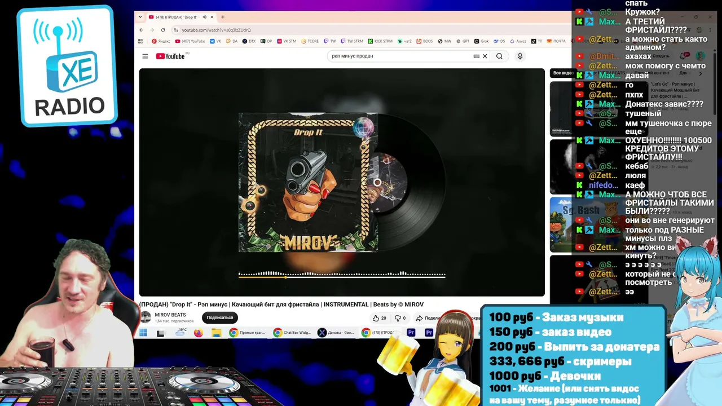Open the MW bookmark
Image resolution: width=722 pixels, height=406 pixels.
[444, 41]
